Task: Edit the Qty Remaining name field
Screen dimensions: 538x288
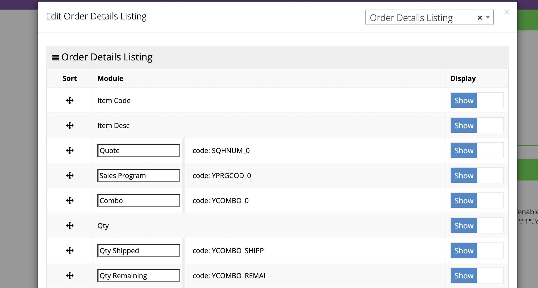Action: point(139,275)
